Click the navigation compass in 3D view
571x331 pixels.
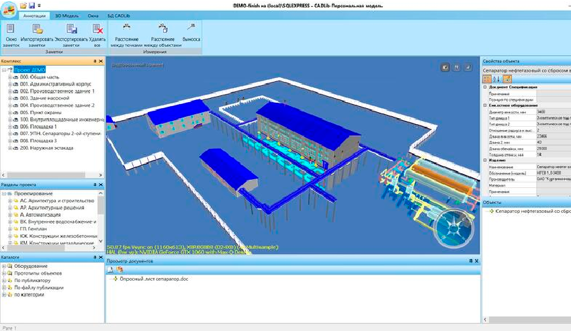tap(451, 228)
